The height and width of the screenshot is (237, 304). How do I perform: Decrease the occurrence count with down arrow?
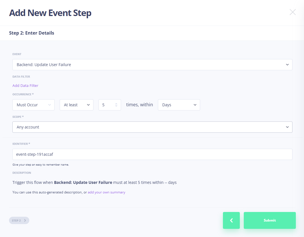click(116, 106)
